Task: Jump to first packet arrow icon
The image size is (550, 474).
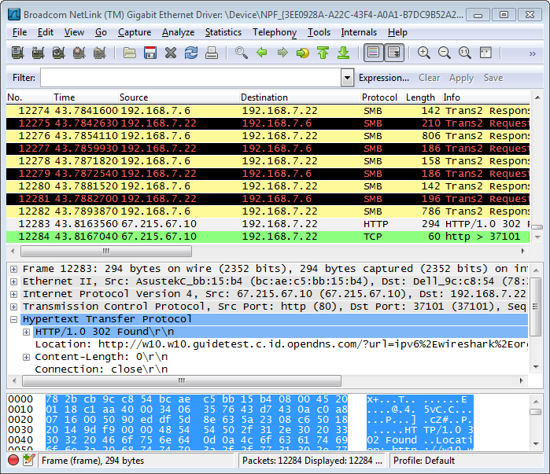Action: (323, 53)
